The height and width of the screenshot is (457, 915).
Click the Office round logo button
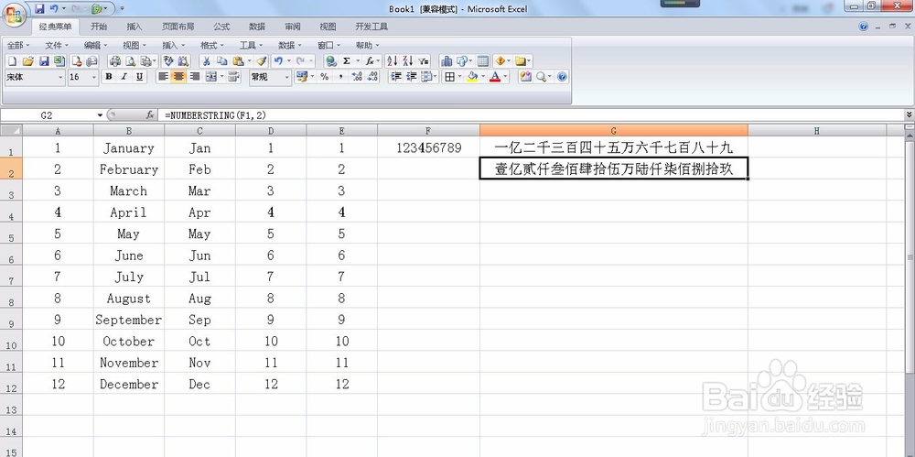pyautogui.click(x=15, y=14)
